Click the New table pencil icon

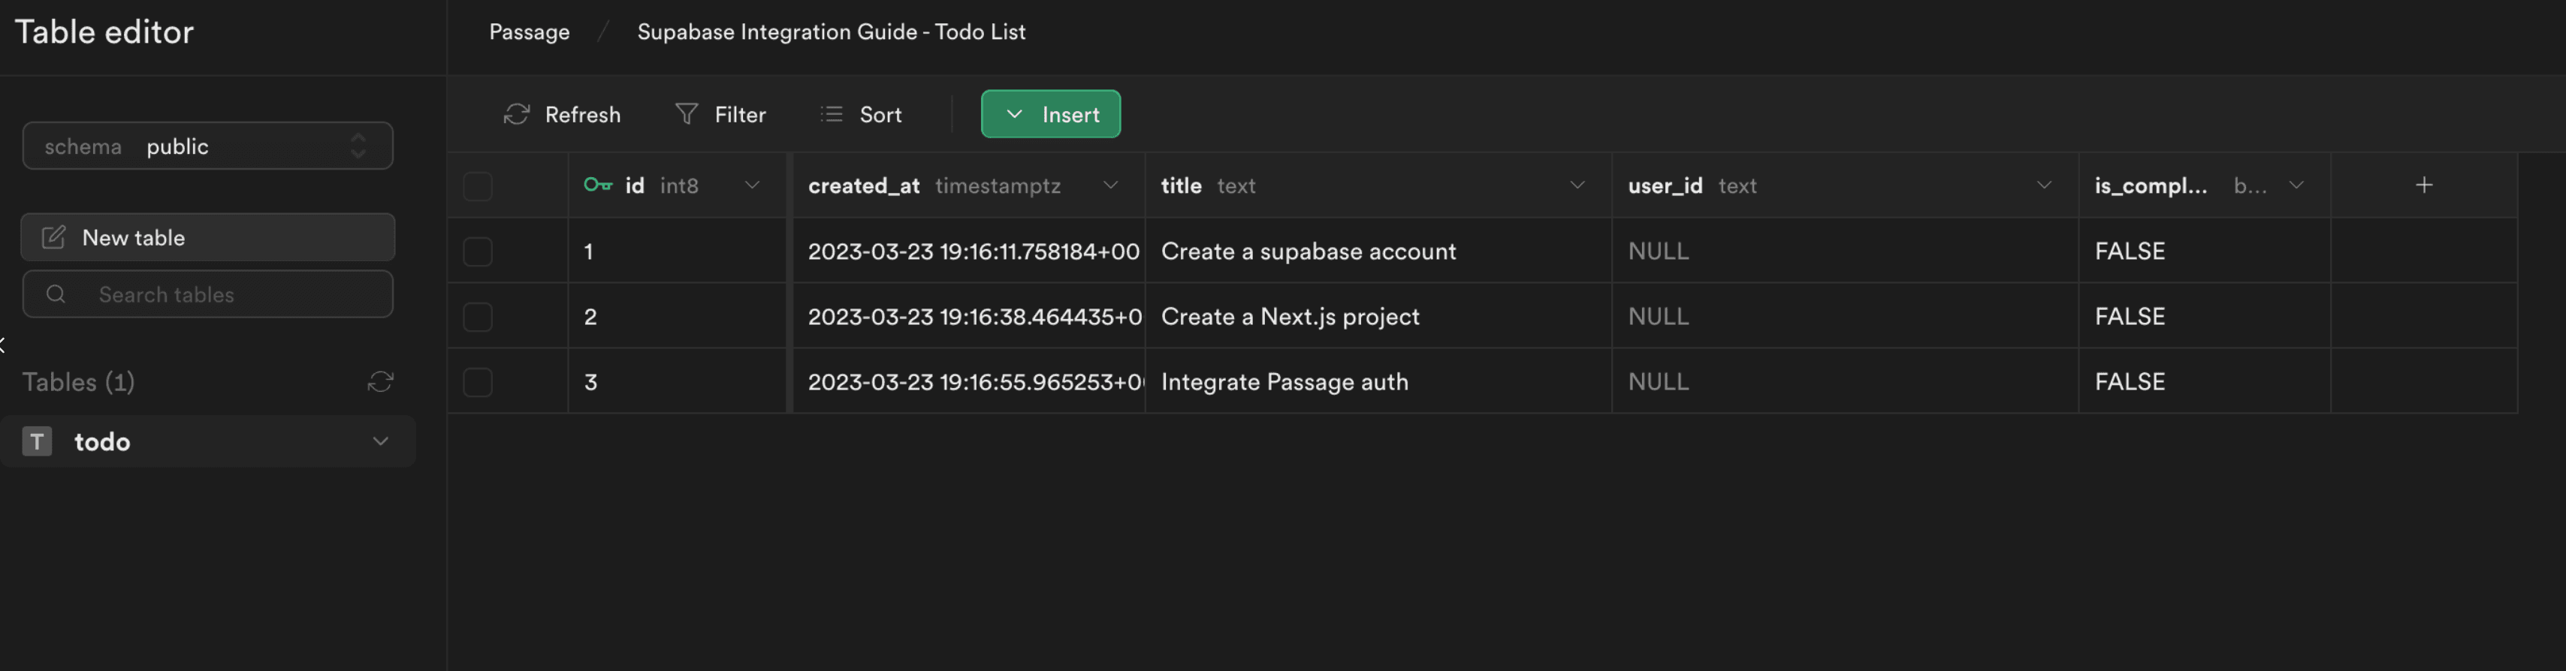pos(54,237)
